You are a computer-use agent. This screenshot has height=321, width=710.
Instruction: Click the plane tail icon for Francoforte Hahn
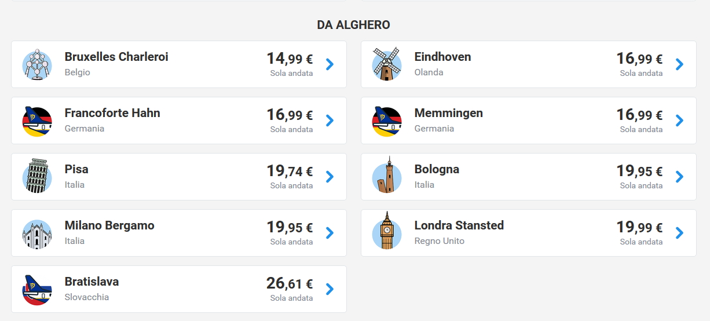point(37,121)
